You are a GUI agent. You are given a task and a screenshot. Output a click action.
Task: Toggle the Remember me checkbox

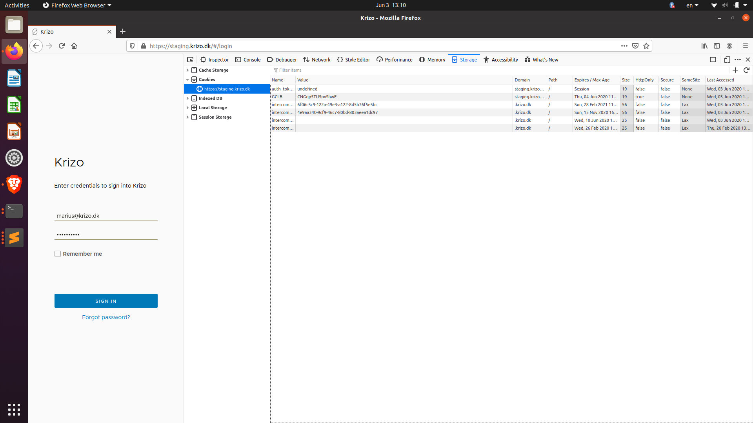coord(58,254)
